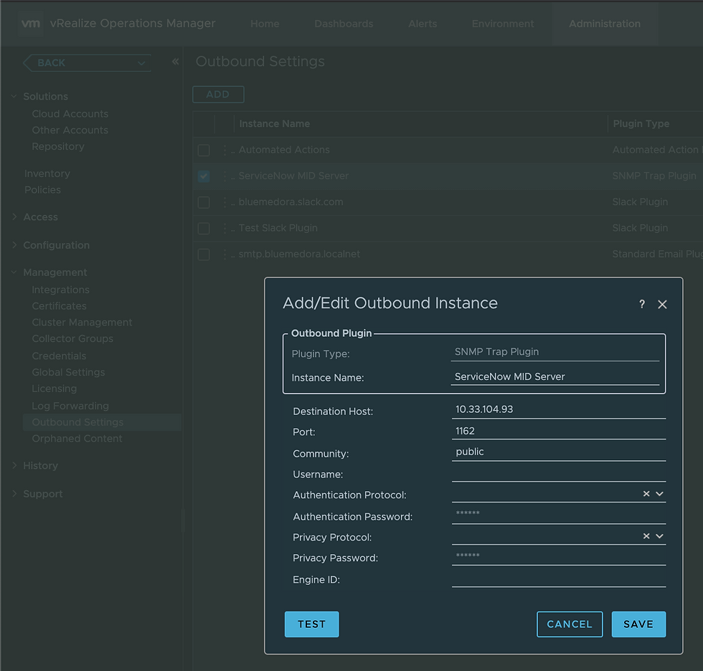Clear Privacy Protocol selection with X

click(x=646, y=536)
